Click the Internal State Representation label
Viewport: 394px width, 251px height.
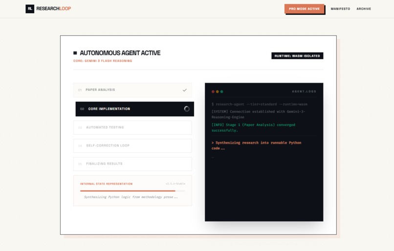(106, 184)
